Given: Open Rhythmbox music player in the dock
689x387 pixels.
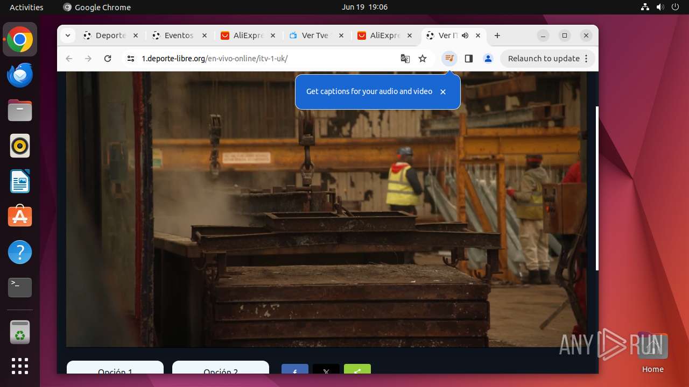Looking at the screenshot, I should pos(20,146).
